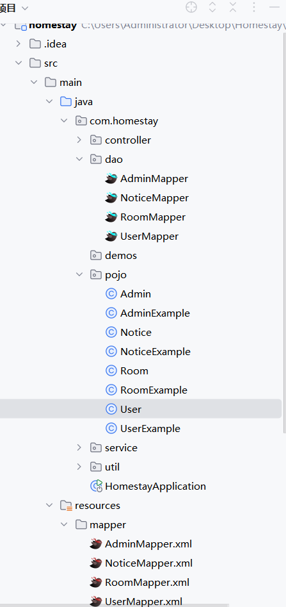This screenshot has height=607, width=286.
Task: Collapse the pojo package chevron
Action: (79, 274)
